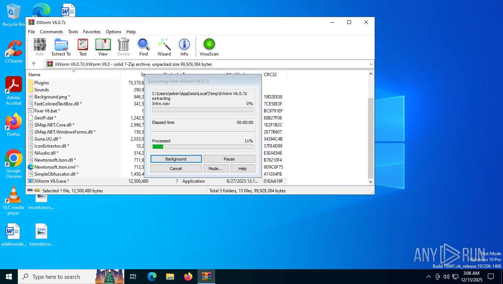Open the Options menu
503x284 pixels.
click(114, 32)
